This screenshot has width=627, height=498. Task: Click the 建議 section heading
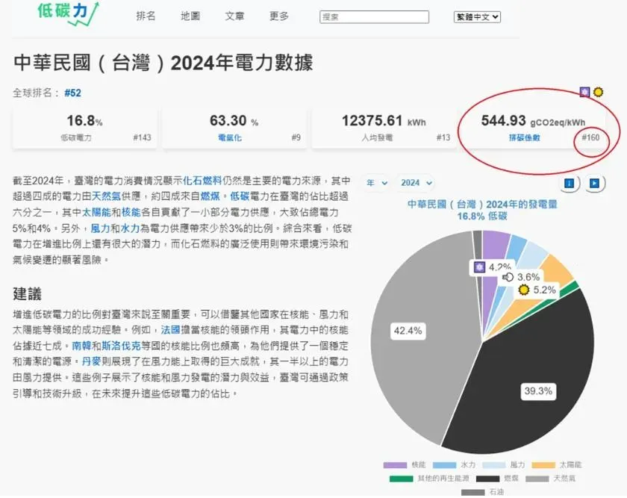tap(27, 293)
